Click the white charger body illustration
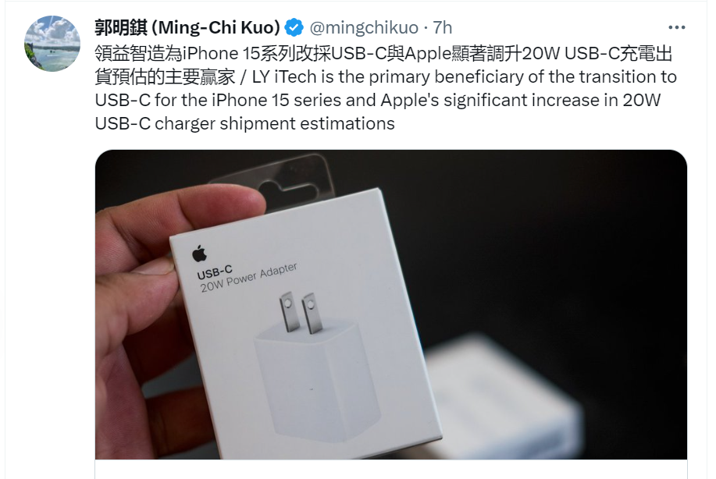716x479 pixels. (315, 381)
